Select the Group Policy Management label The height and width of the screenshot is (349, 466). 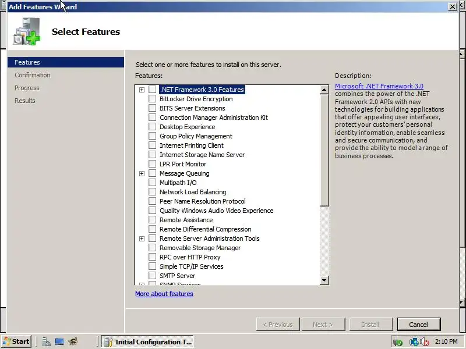pos(196,136)
